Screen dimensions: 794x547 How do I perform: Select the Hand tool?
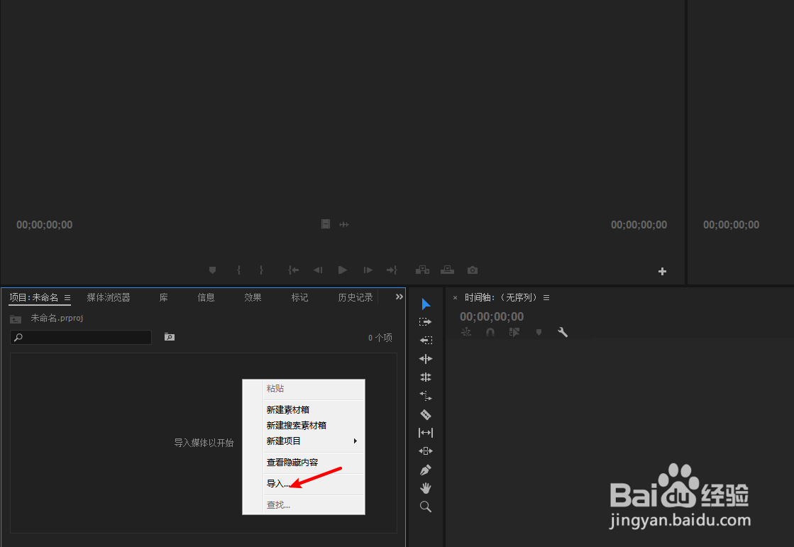coord(425,487)
